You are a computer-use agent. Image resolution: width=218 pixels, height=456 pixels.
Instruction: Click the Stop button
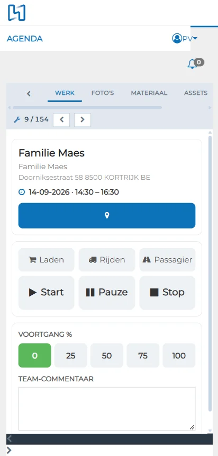pyautogui.click(x=167, y=293)
